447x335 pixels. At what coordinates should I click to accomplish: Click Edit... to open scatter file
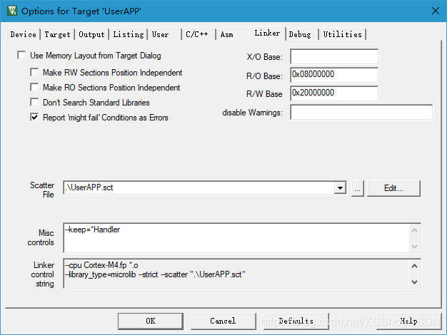click(393, 188)
